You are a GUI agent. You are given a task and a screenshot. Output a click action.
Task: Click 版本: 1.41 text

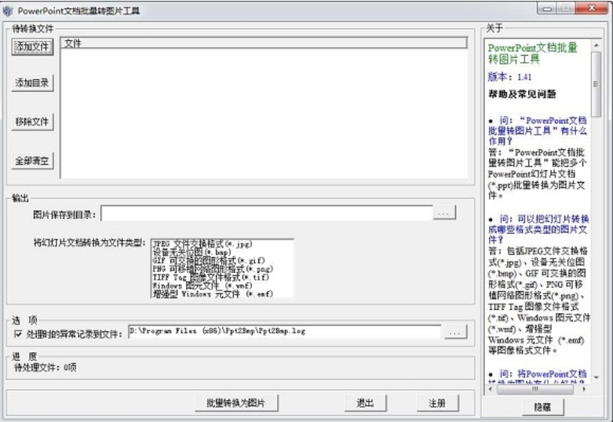click(509, 77)
